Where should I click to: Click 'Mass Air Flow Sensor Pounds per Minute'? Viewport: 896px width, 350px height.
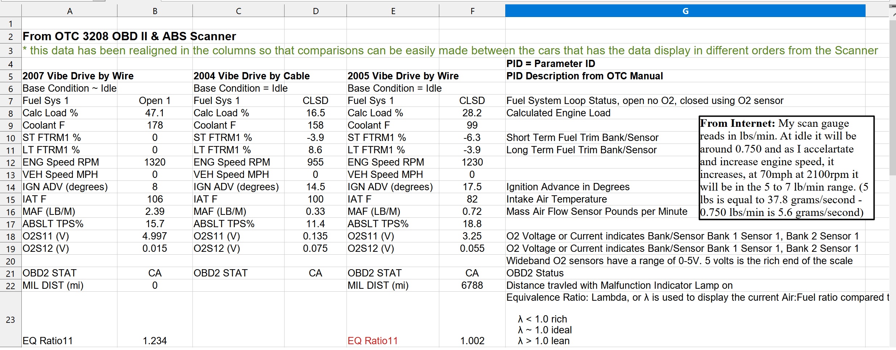pos(597,212)
